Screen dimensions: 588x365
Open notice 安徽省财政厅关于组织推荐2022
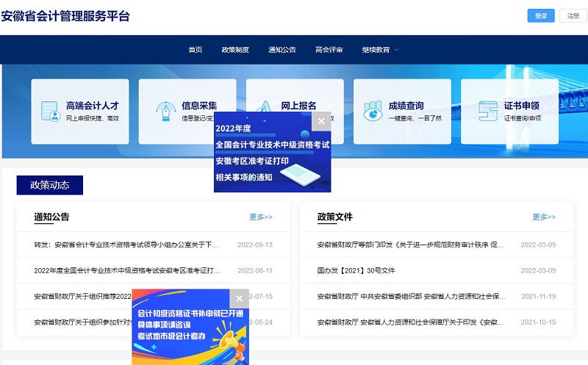click(82, 297)
